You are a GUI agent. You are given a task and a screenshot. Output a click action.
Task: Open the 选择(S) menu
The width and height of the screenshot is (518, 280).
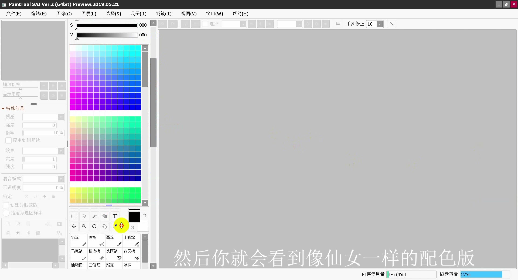coord(114,14)
